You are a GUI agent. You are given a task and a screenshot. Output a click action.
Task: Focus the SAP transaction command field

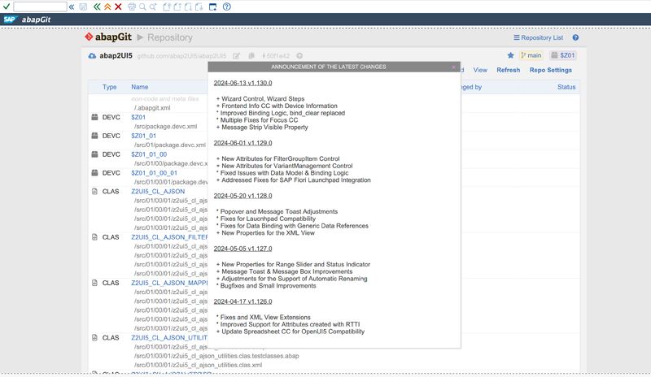40,6
